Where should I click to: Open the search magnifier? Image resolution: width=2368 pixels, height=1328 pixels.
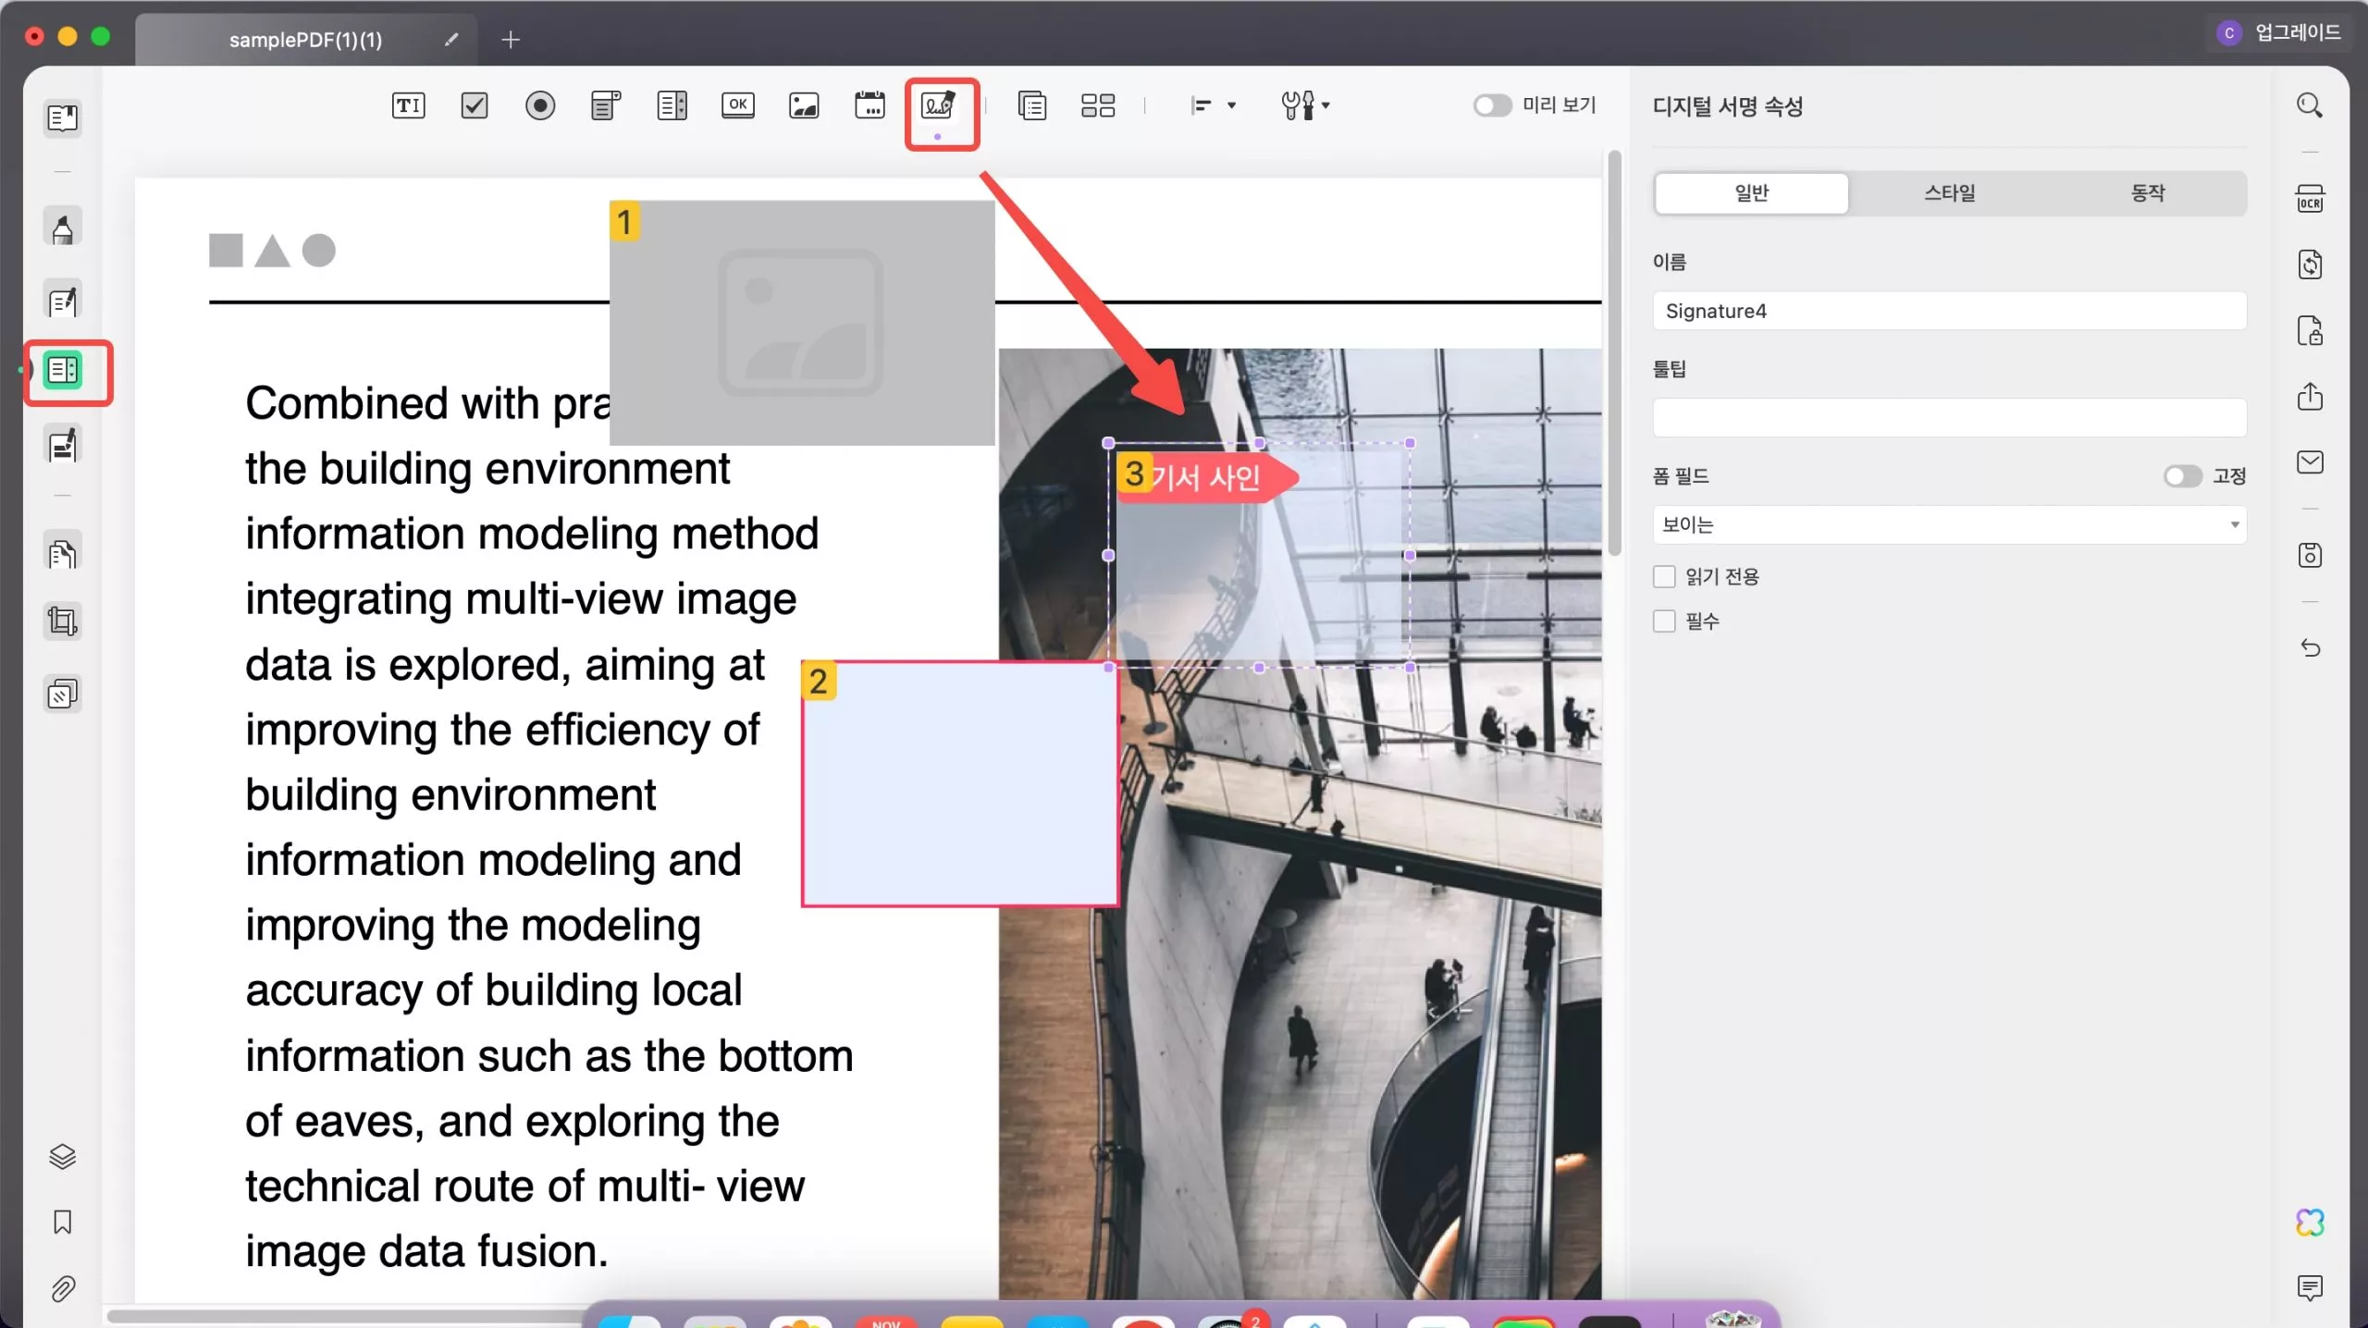pyautogui.click(x=2310, y=105)
